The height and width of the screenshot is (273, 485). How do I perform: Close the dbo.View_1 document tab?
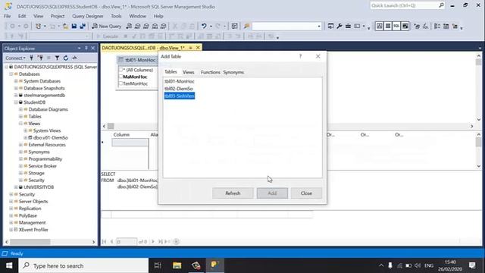(x=198, y=48)
